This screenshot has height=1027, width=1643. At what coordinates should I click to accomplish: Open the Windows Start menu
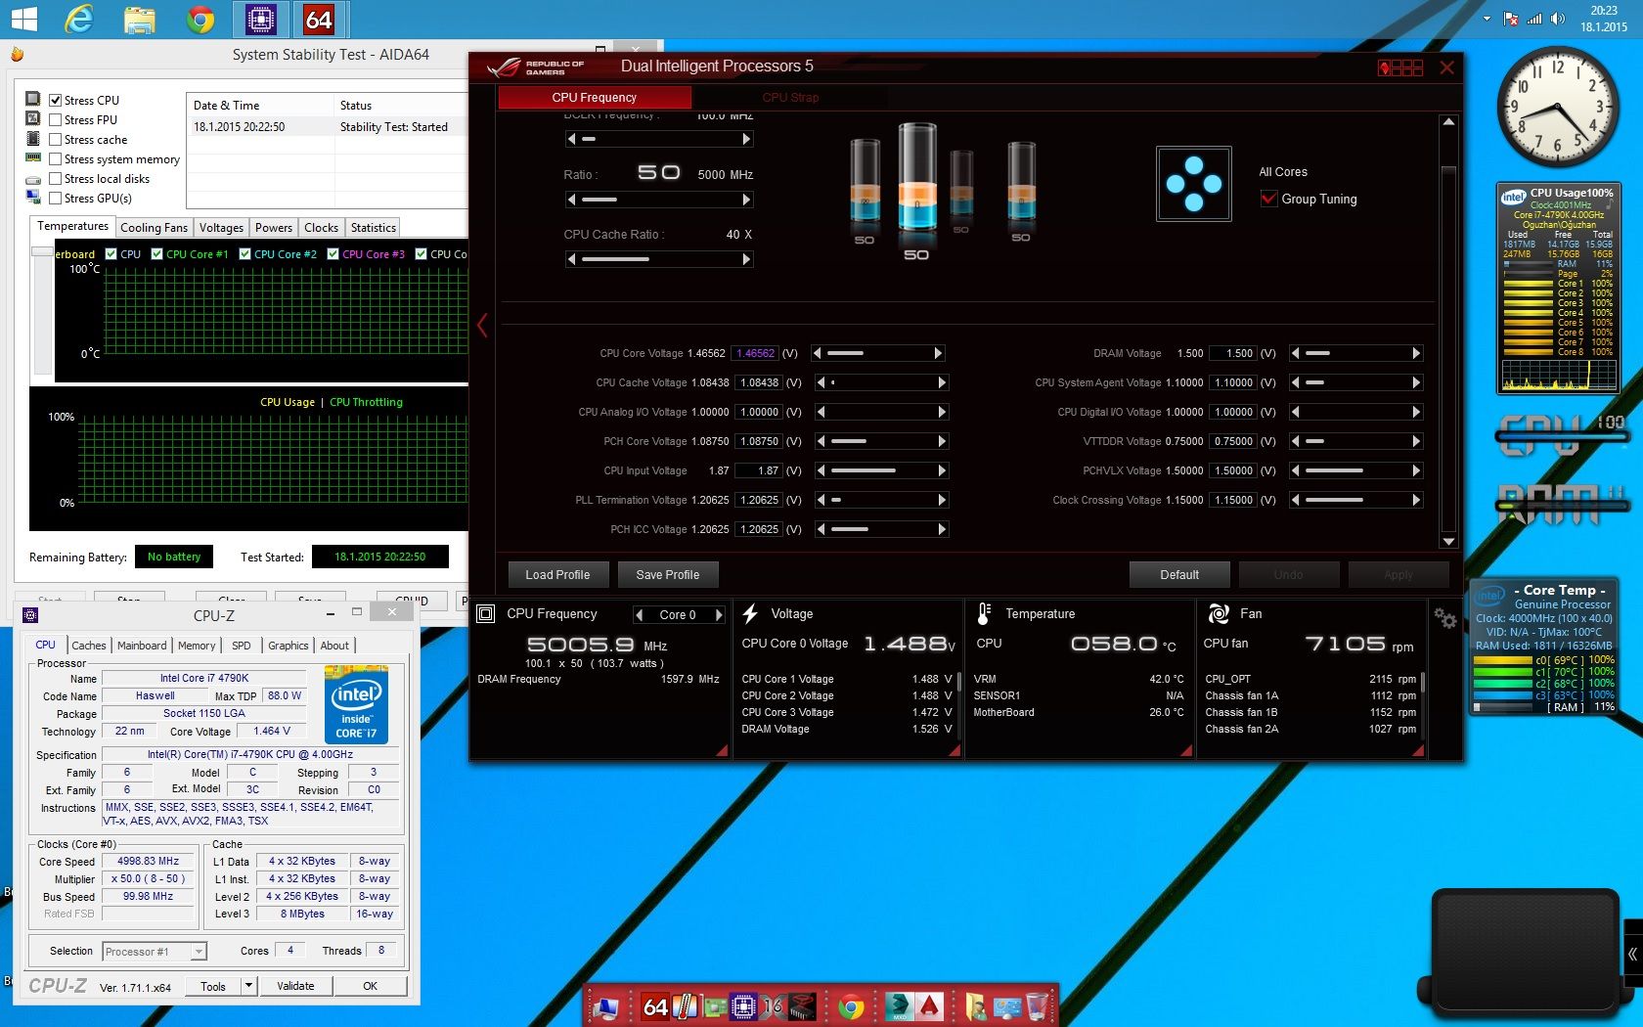[23, 19]
